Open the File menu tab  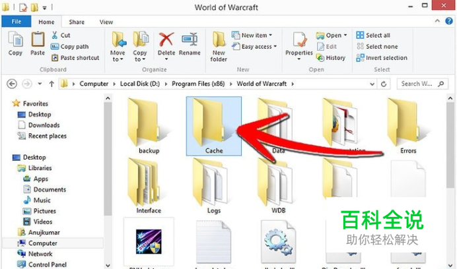[x=17, y=22]
